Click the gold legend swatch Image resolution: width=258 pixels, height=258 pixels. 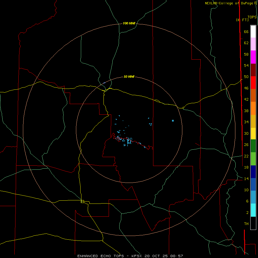point(253,121)
